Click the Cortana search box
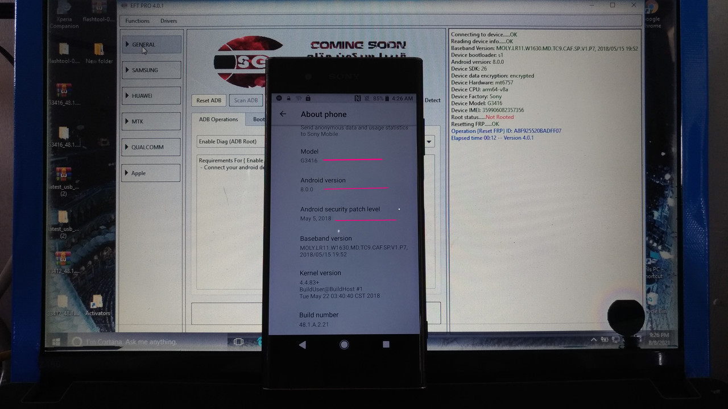 (x=148, y=341)
